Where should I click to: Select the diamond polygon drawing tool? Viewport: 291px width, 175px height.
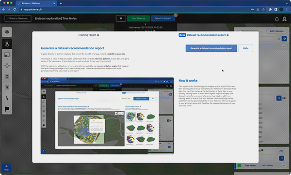pos(7,66)
